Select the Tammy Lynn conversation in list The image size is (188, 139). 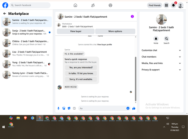pos(26,75)
